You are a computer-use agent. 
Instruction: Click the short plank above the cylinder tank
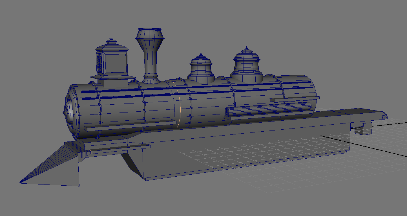(x=295, y=99)
